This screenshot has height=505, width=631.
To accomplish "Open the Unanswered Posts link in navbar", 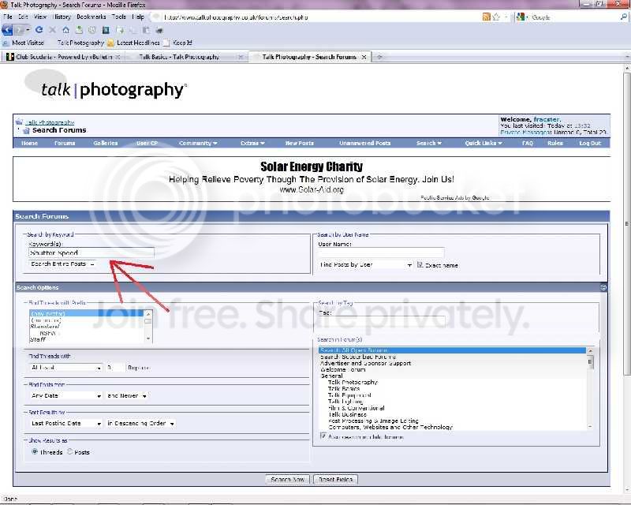I will click(x=364, y=143).
